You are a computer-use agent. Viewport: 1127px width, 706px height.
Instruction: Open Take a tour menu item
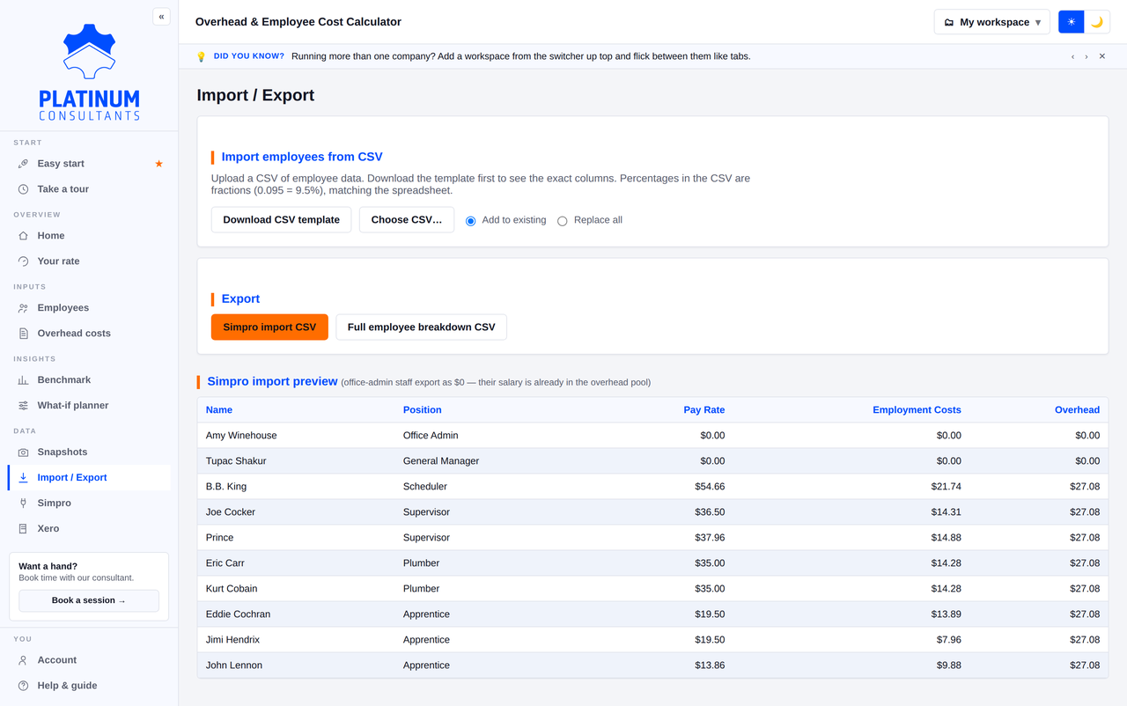(89, 189)
